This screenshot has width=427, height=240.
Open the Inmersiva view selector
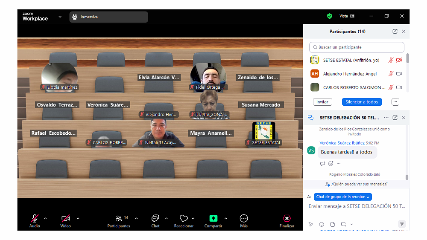pos(108,17)
